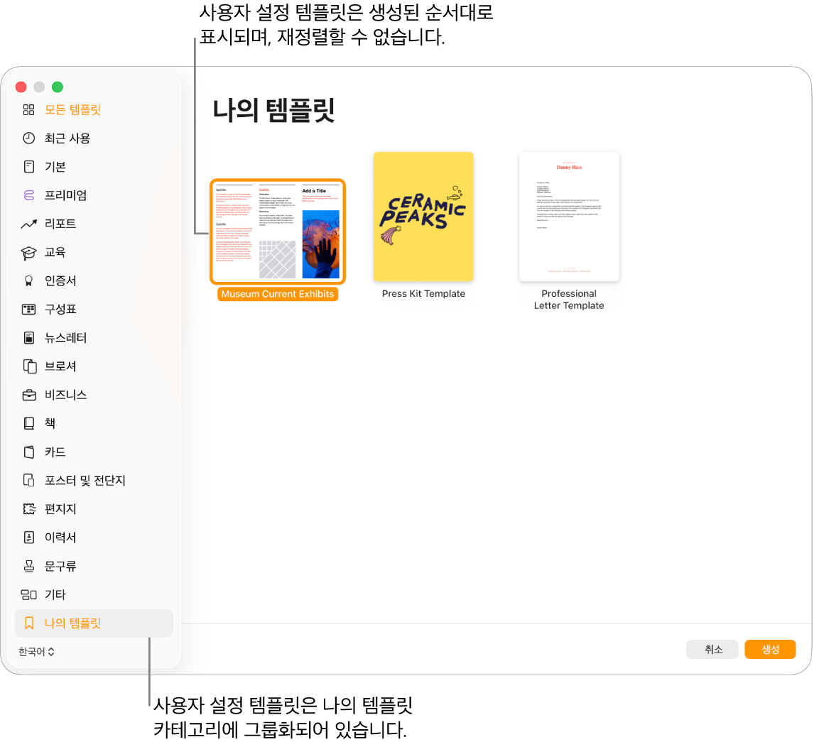Click the 비즈니스 briefcase icon
Viewport: 814px width, 742px height.
tap(29, 395)
